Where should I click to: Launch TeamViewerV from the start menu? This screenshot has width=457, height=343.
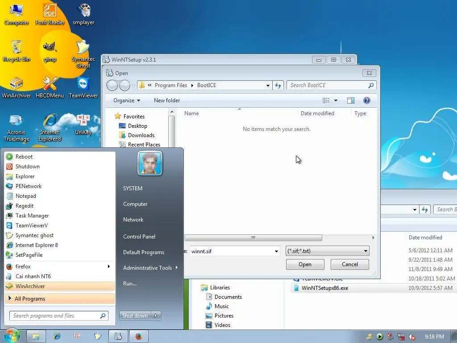pyautogui.click(x=60, y=226)
